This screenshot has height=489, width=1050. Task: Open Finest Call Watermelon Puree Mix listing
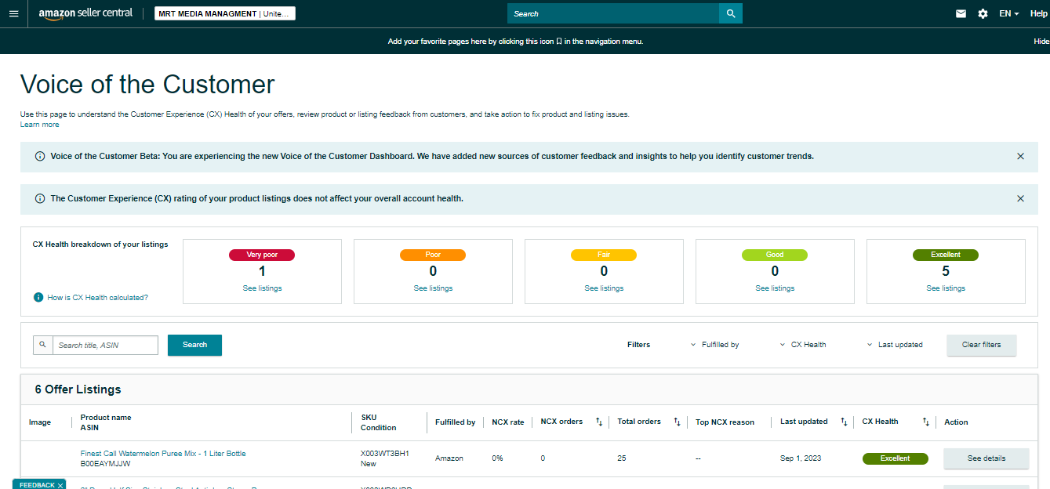tap(163, 454)
